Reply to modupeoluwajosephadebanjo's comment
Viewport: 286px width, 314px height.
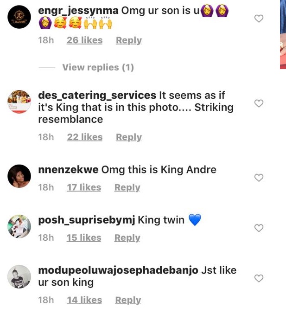click(128, 300)
